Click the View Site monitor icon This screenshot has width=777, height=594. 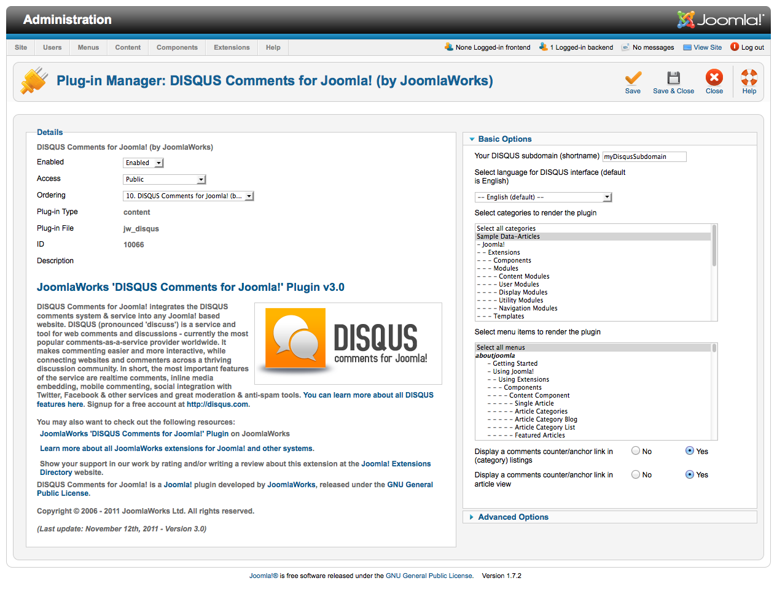[x=687, y=47]
